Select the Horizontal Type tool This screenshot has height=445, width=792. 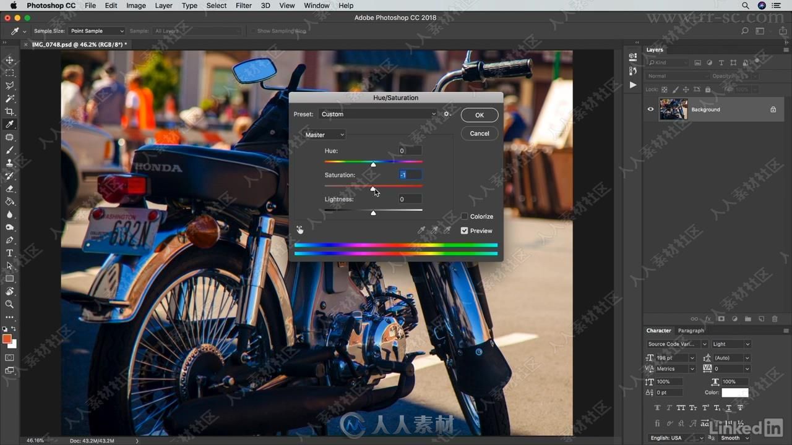tap(9, 253)
